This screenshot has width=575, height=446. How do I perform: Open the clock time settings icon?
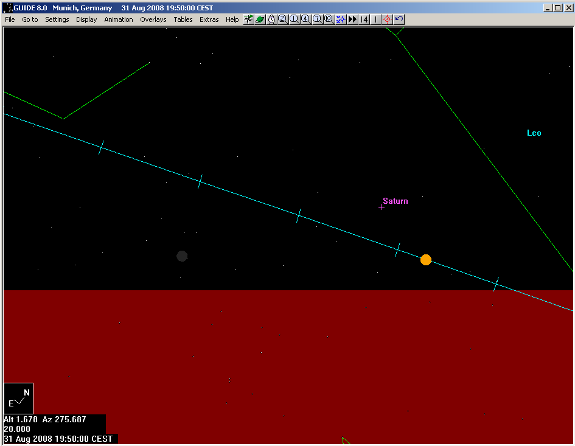pos(271,19)
